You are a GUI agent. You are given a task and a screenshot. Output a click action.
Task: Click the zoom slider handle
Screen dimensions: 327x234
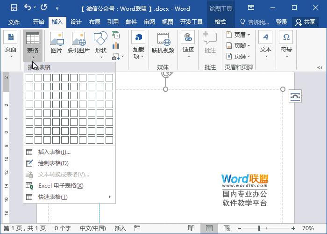(259, 228)
